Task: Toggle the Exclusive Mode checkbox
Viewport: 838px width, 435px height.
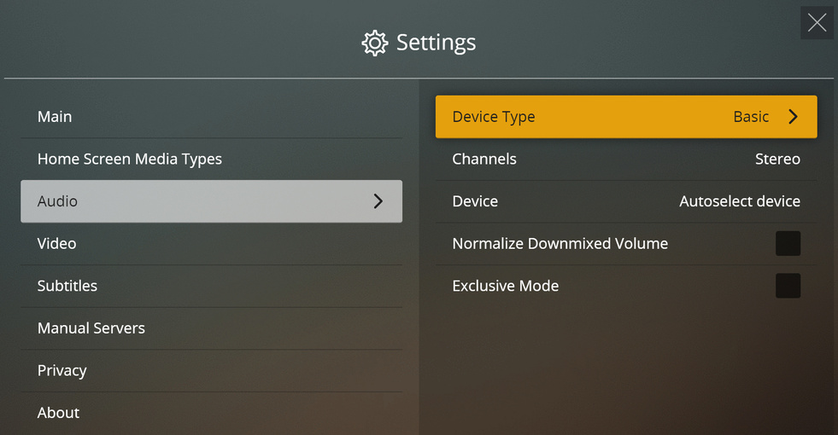Action: [x=788, y=286]
